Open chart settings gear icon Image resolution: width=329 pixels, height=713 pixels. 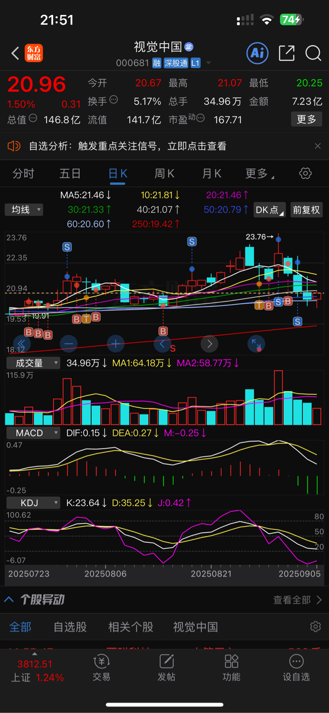305,174
